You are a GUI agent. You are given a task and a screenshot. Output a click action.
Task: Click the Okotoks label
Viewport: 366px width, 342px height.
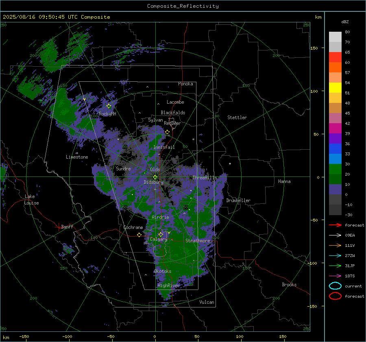(163, 271)
